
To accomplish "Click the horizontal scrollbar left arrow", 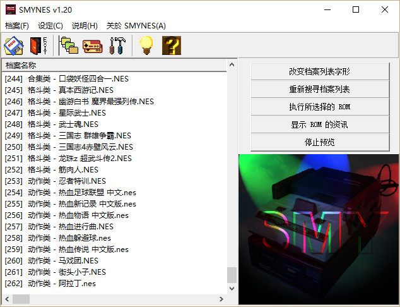I will pos(7,299).
